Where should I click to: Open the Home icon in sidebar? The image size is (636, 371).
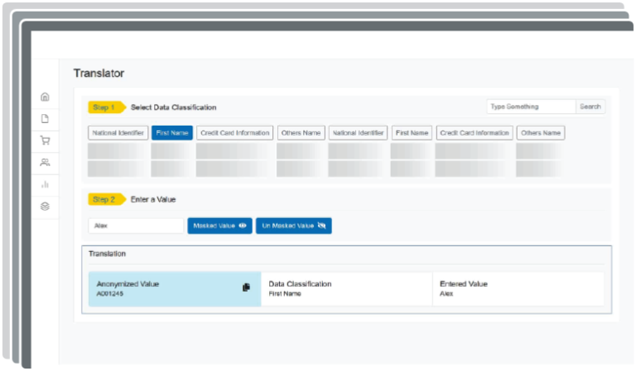[45, 97]
